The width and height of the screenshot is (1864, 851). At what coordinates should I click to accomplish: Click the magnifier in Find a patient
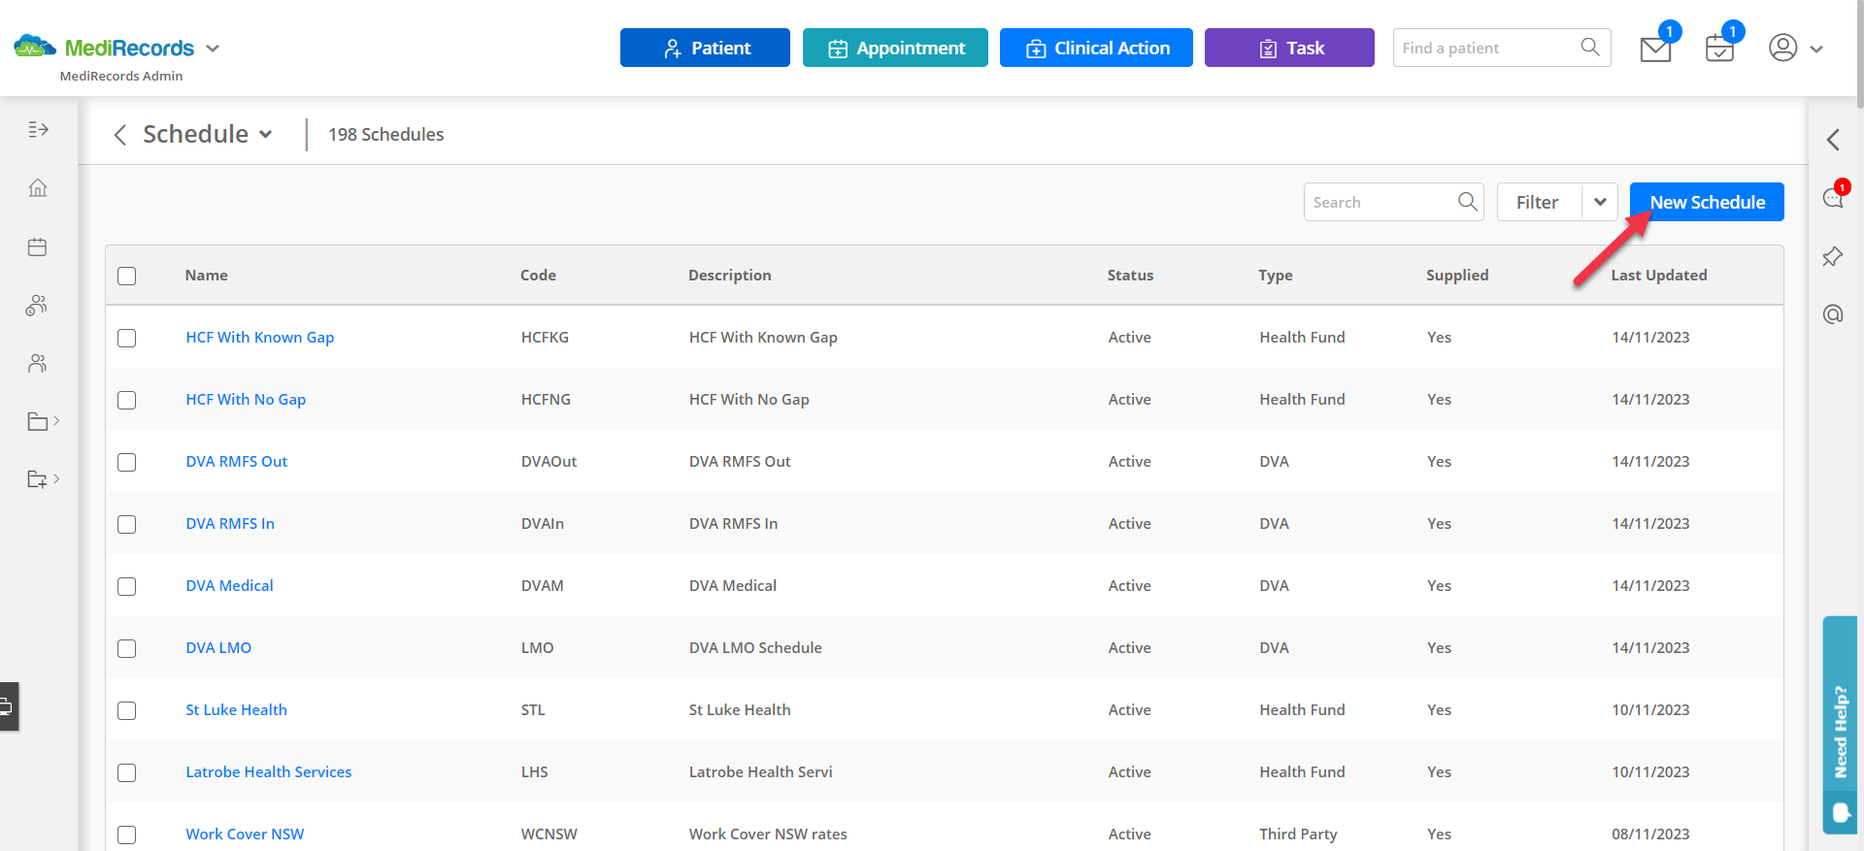click(1590, 47)
